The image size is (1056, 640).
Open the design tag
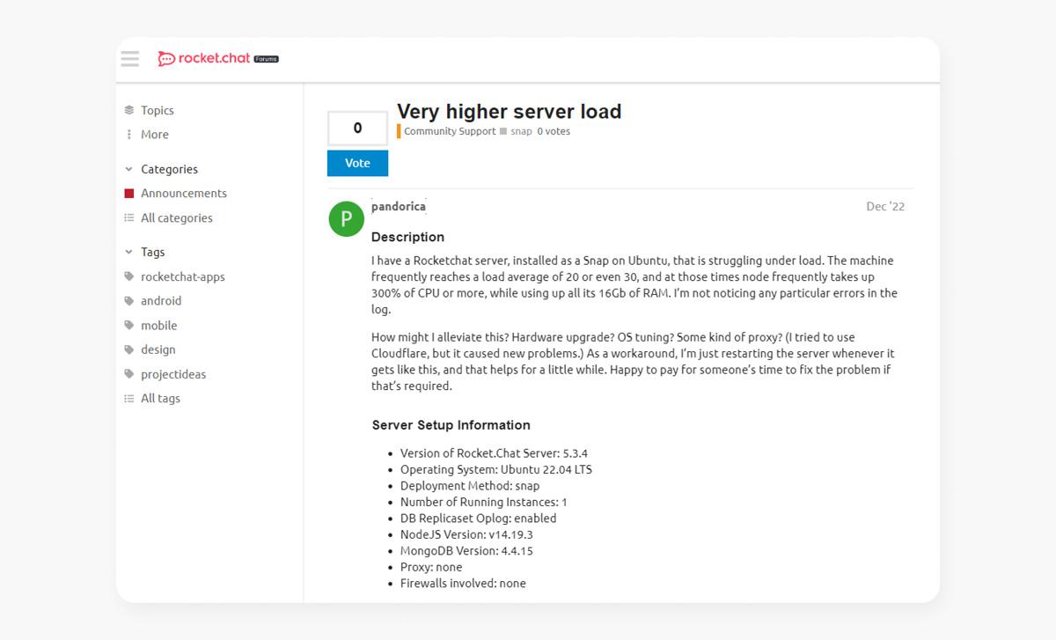pyautogui.click(x=158, y=349)
